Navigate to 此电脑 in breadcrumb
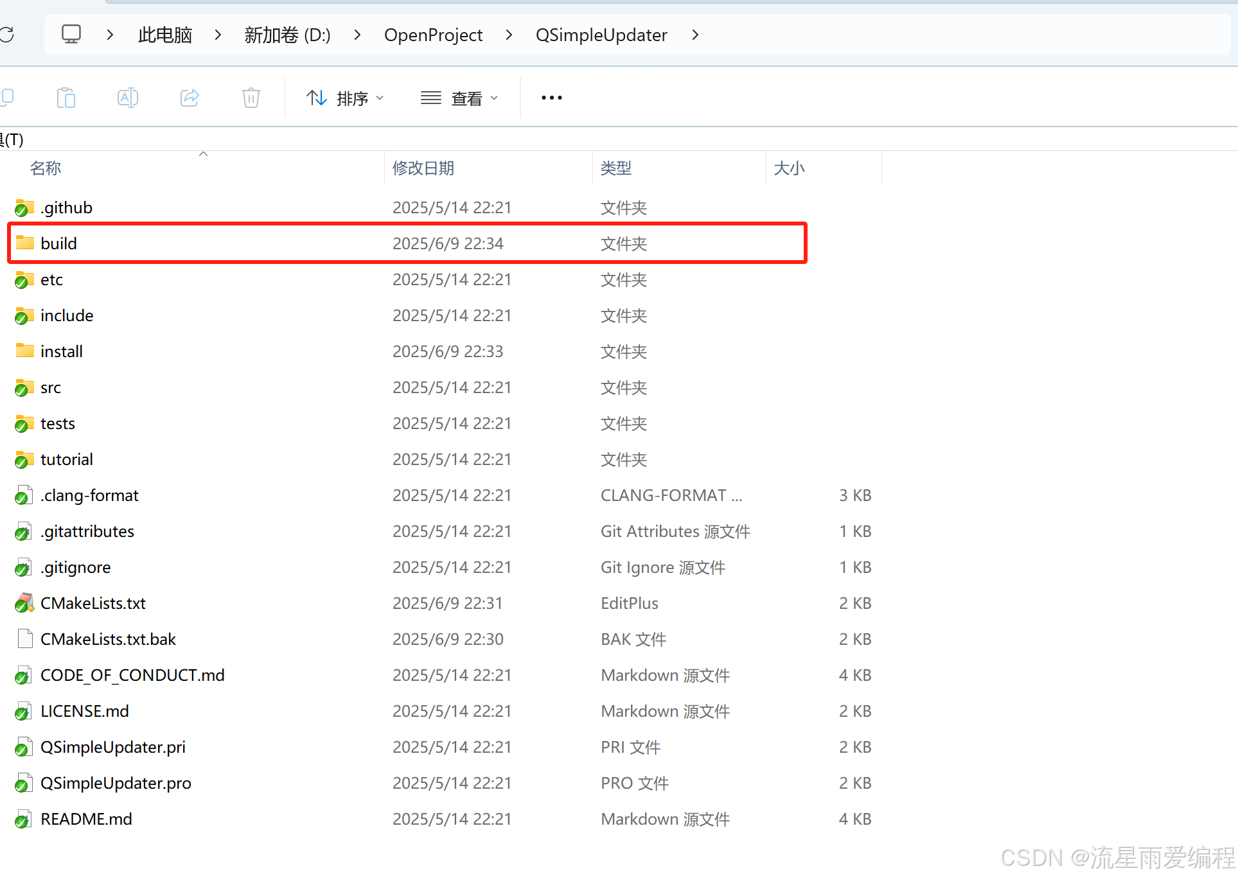Screen dimensions: 1238x878 pyautogui.click(x=165, y=35)
